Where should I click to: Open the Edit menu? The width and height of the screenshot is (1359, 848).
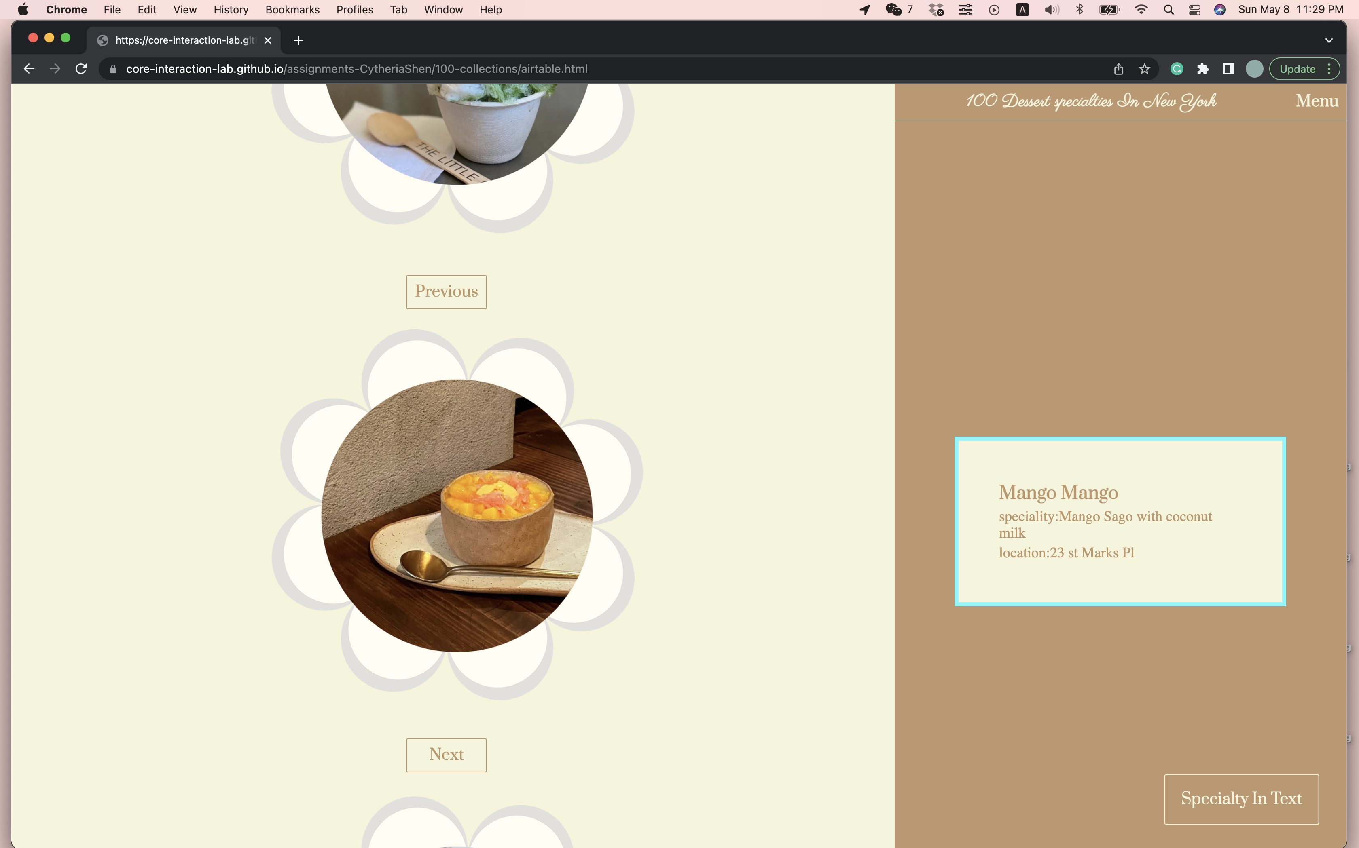point(147,10)
